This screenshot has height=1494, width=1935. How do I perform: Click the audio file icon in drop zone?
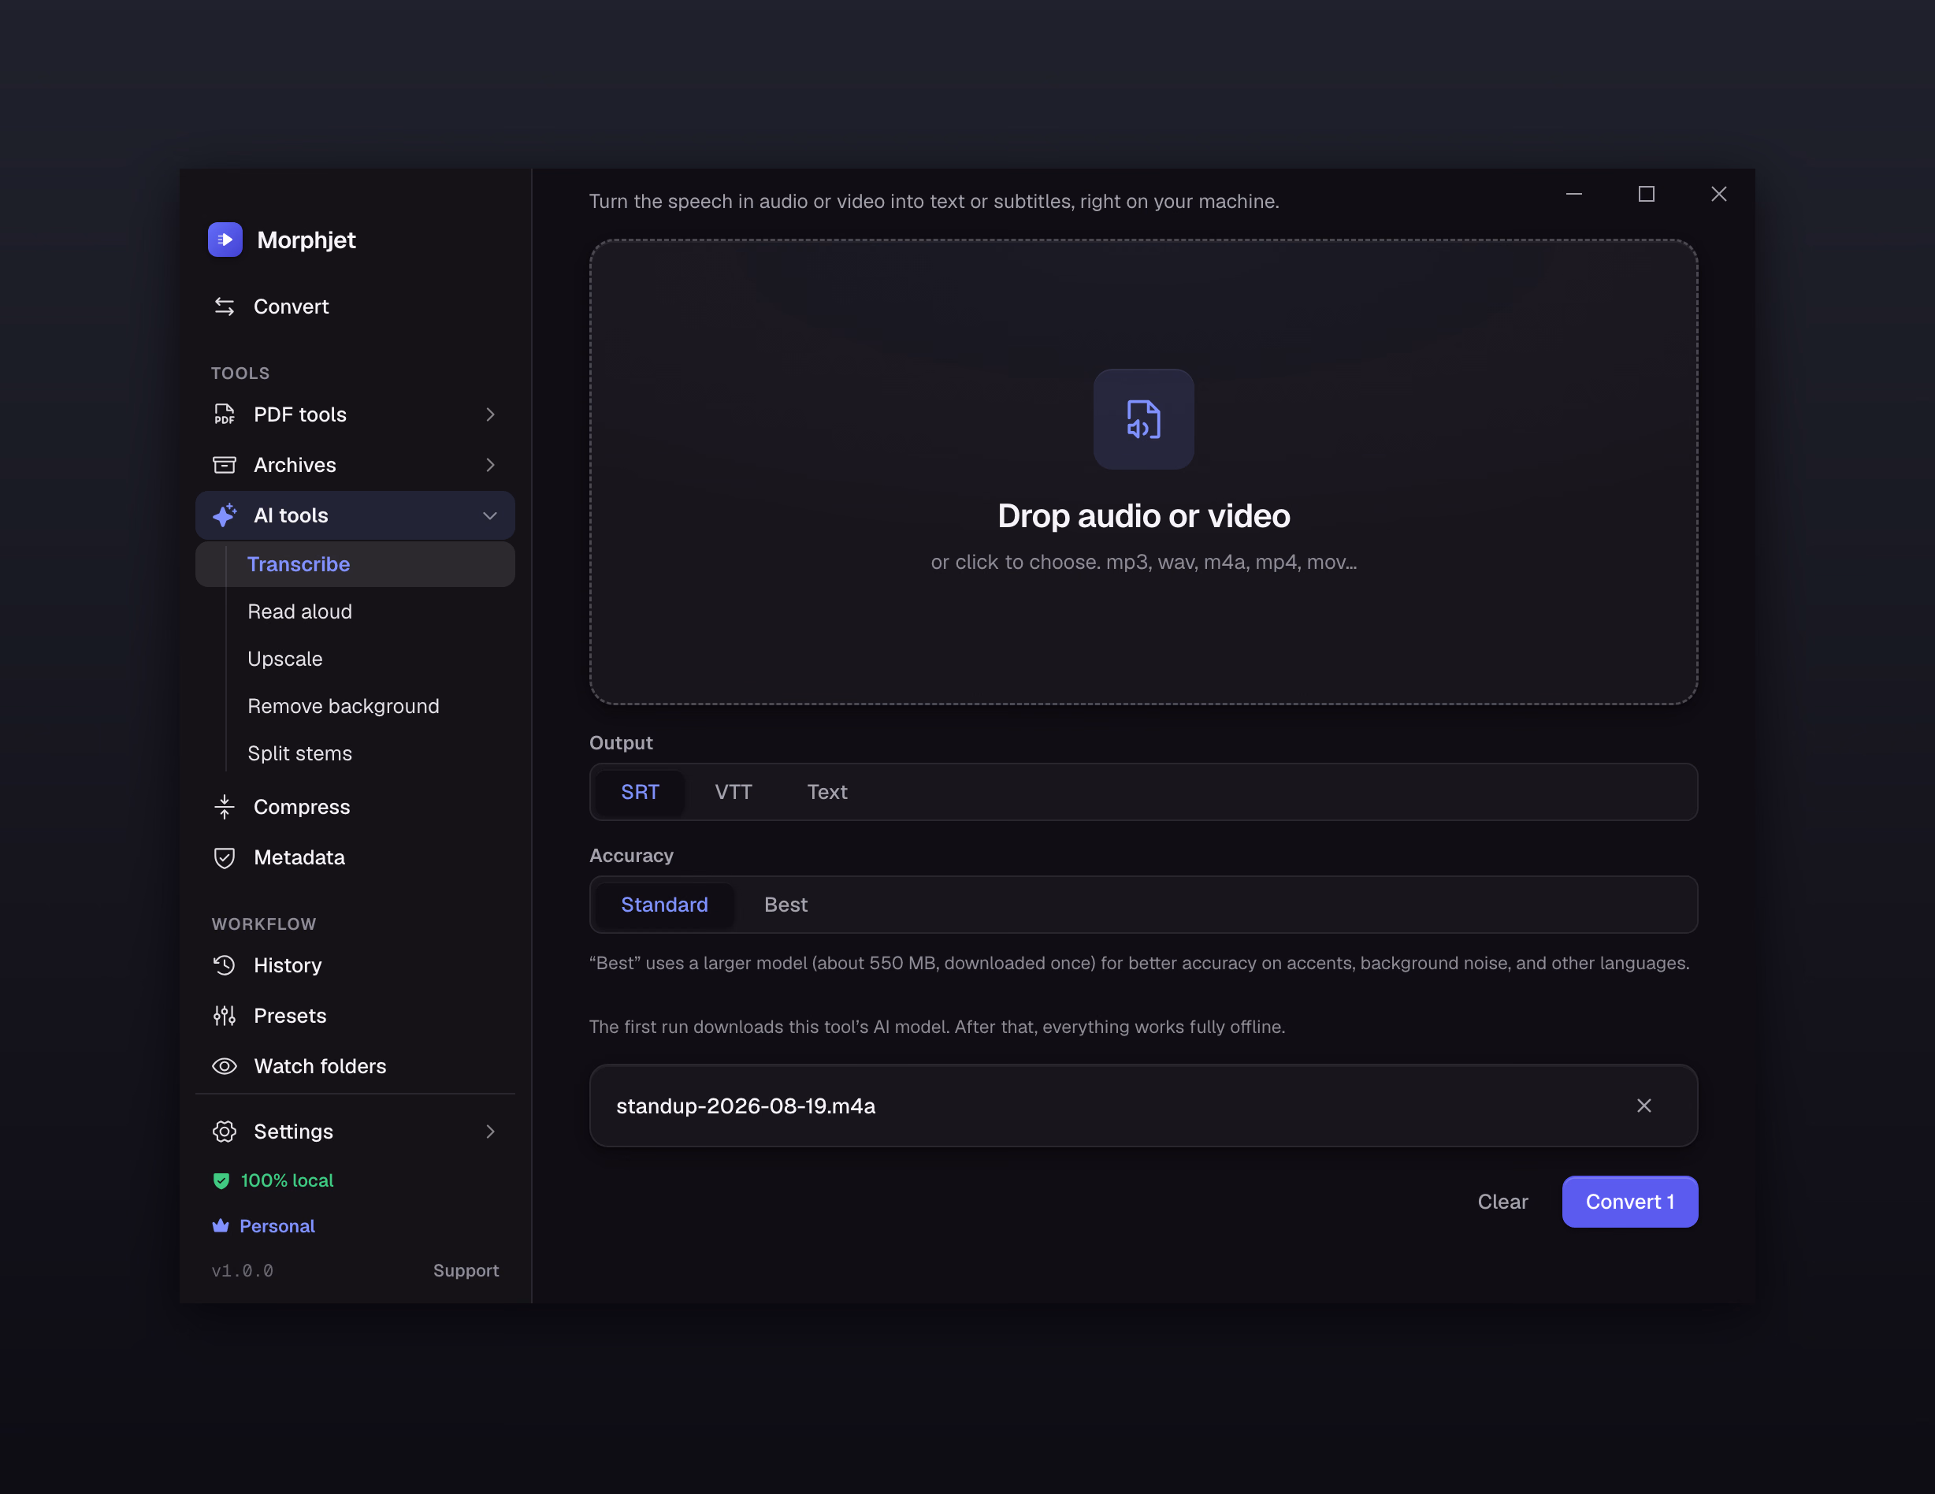tap(1143, 419)
